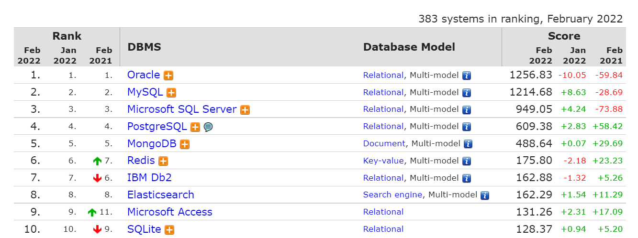Click the Key-value database model link
The image size is (638, 238).
point(383,161)
